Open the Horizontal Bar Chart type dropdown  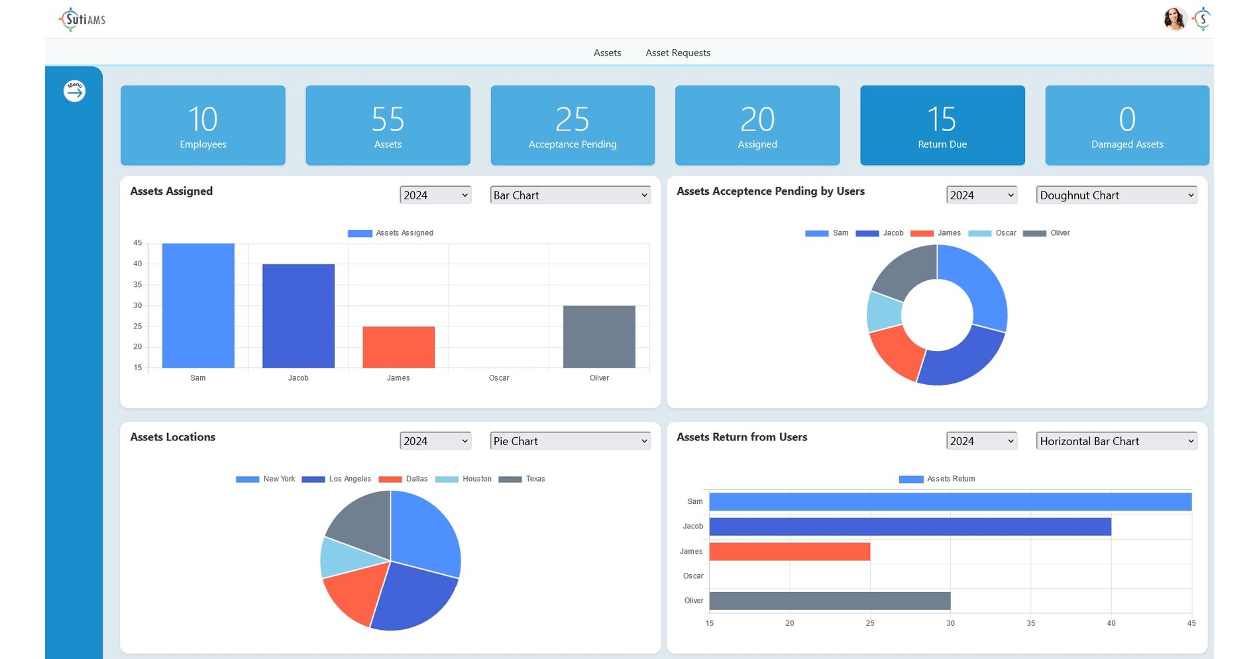1117,441
